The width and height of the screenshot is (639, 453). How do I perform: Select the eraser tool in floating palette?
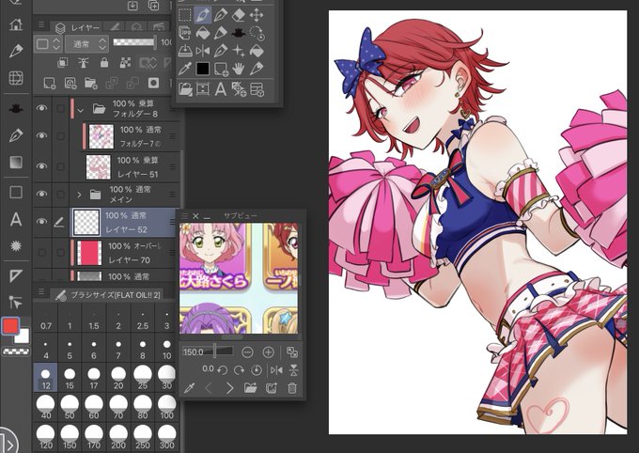pyautogui.click(x=239, y=15)
